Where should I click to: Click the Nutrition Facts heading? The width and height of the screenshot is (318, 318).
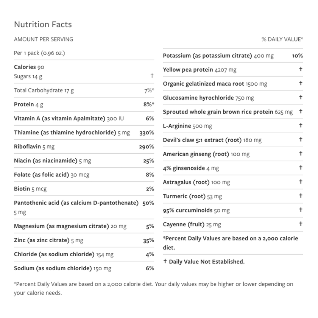(x=43, y=25)
